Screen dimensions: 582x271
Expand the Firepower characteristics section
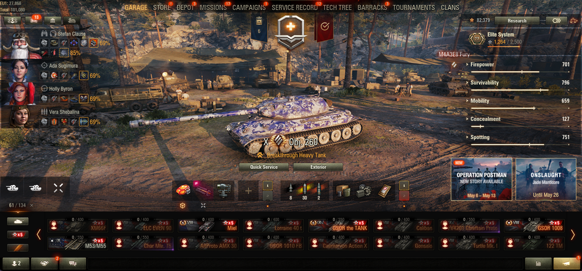[517, 64]
